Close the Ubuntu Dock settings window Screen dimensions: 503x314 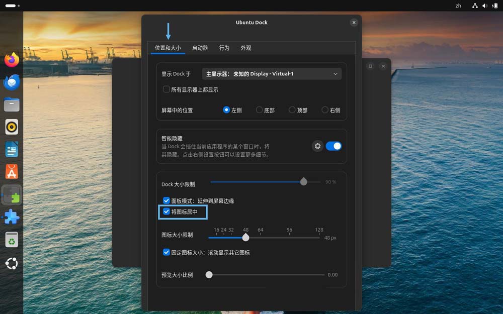[354, 23]
